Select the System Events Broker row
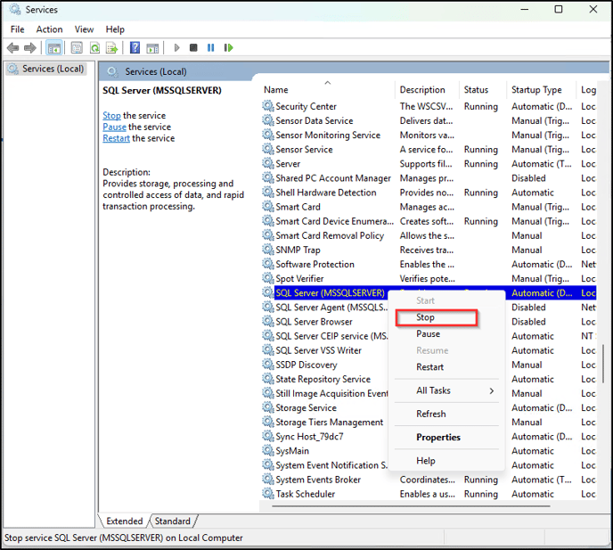 (428, 480)
